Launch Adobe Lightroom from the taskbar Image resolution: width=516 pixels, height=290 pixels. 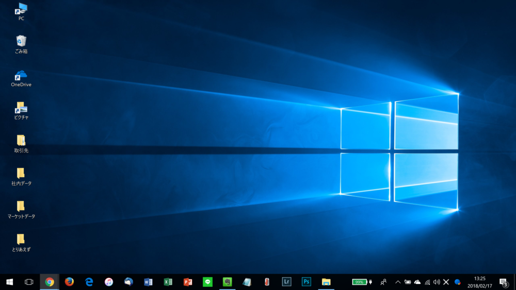point(286,282)
